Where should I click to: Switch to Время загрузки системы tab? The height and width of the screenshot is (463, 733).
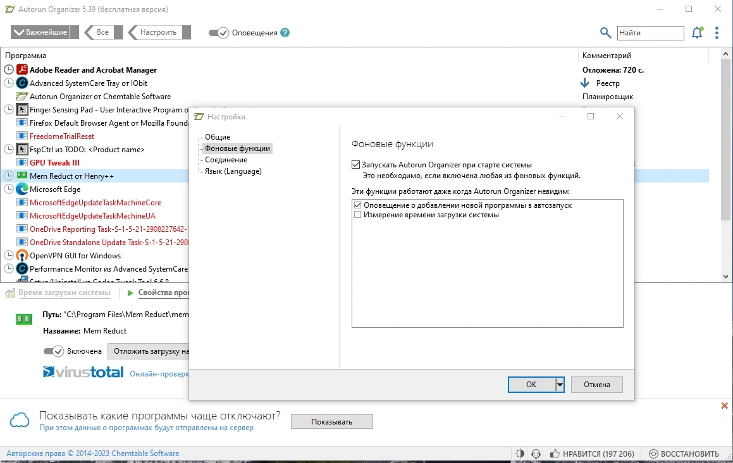click(x=65, y=292)
